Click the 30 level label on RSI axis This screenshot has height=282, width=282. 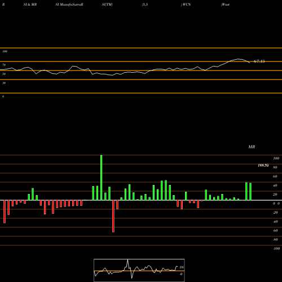4,83
